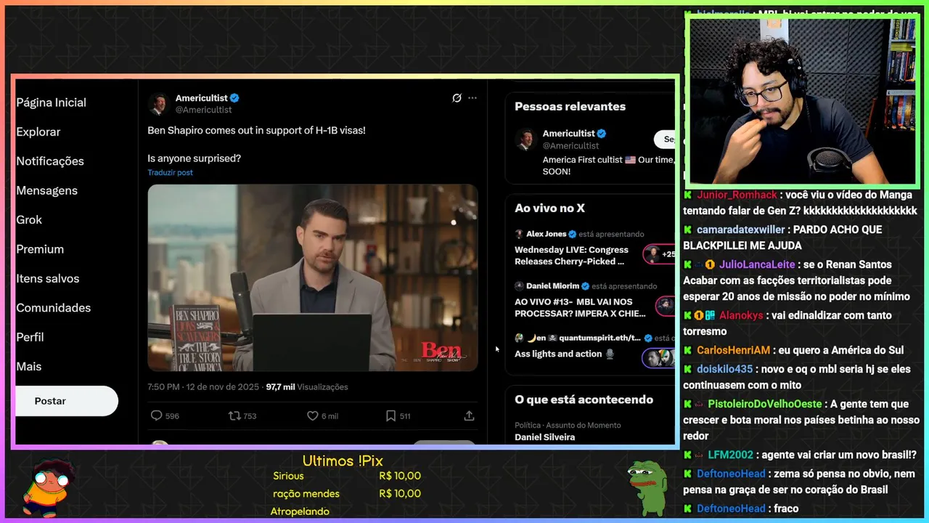Click the @Americultist handle in the post
The image size is (929, 523).
(x=204, y=110)
